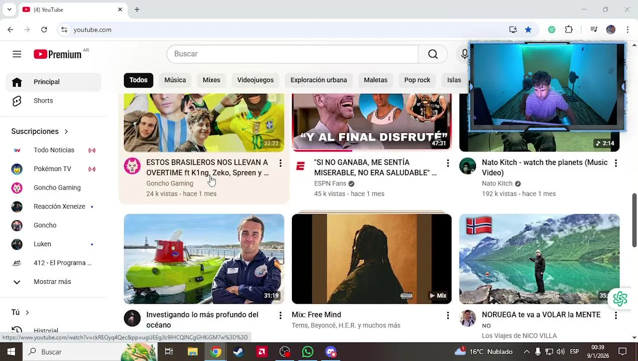Open Nato Kitch channel avatar

(x=467, y=166)
